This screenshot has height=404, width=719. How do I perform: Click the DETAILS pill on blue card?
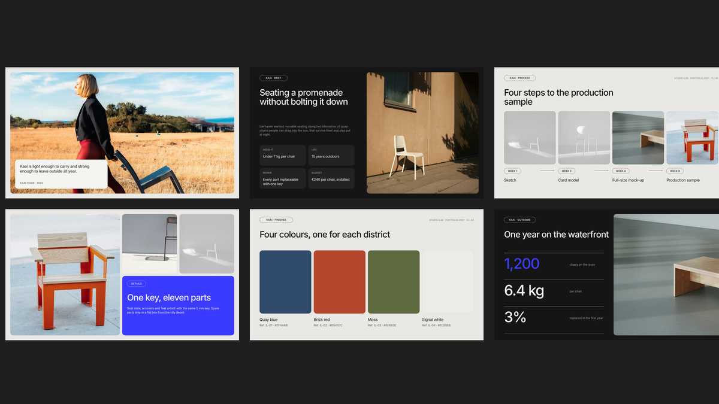click(x=136, y=284)
